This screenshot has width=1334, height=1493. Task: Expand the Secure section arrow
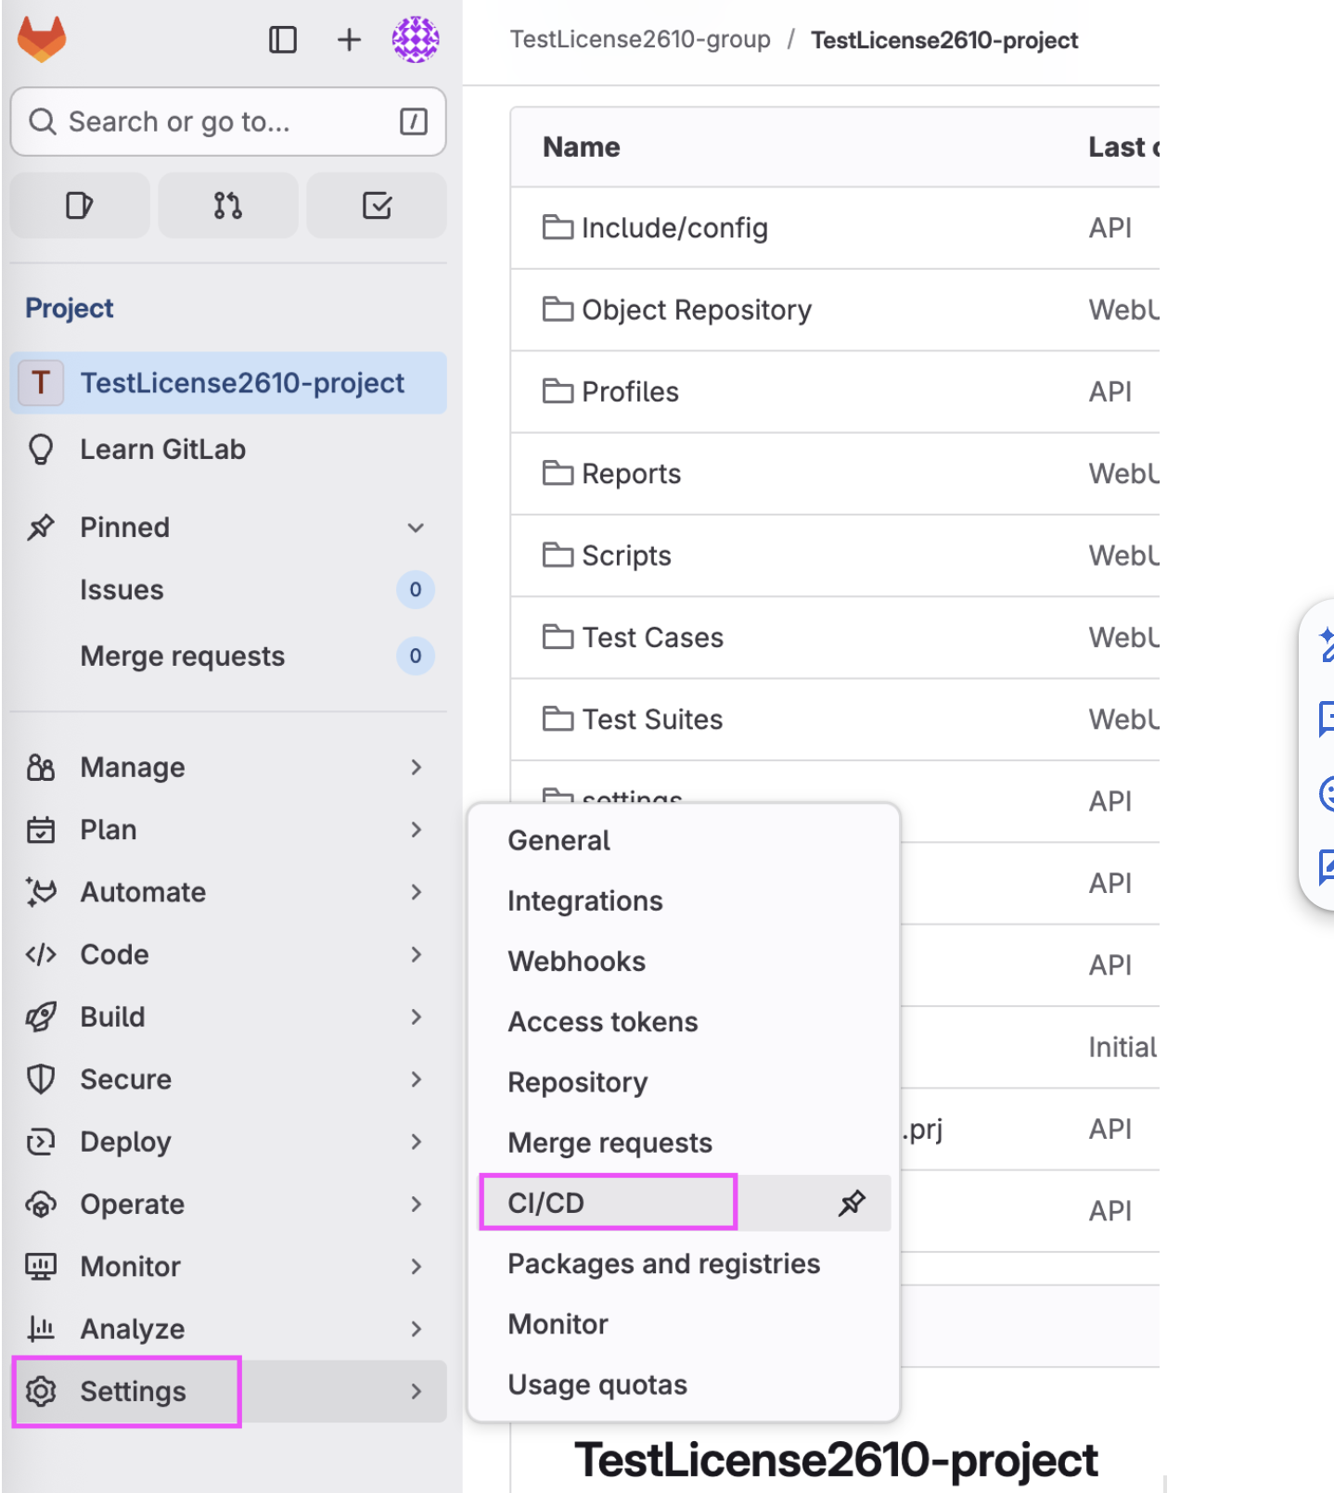coord(416,1079)
